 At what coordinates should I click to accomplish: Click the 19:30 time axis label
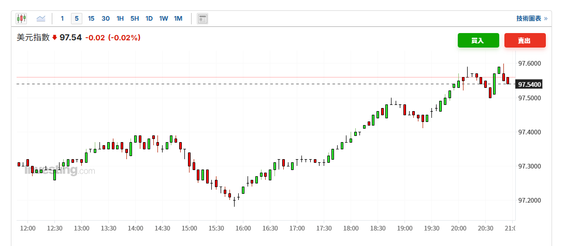[x=432, y=228]
